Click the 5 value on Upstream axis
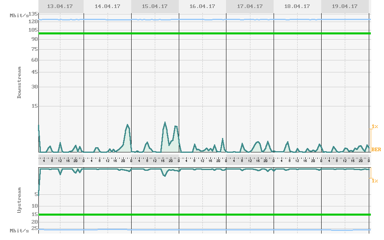 [36, 194]
